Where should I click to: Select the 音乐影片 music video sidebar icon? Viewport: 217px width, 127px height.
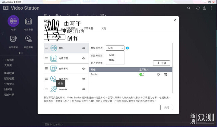point(13,39)
